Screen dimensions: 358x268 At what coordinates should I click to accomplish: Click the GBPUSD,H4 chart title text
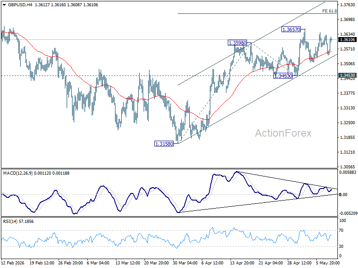[x=20, y=5]
